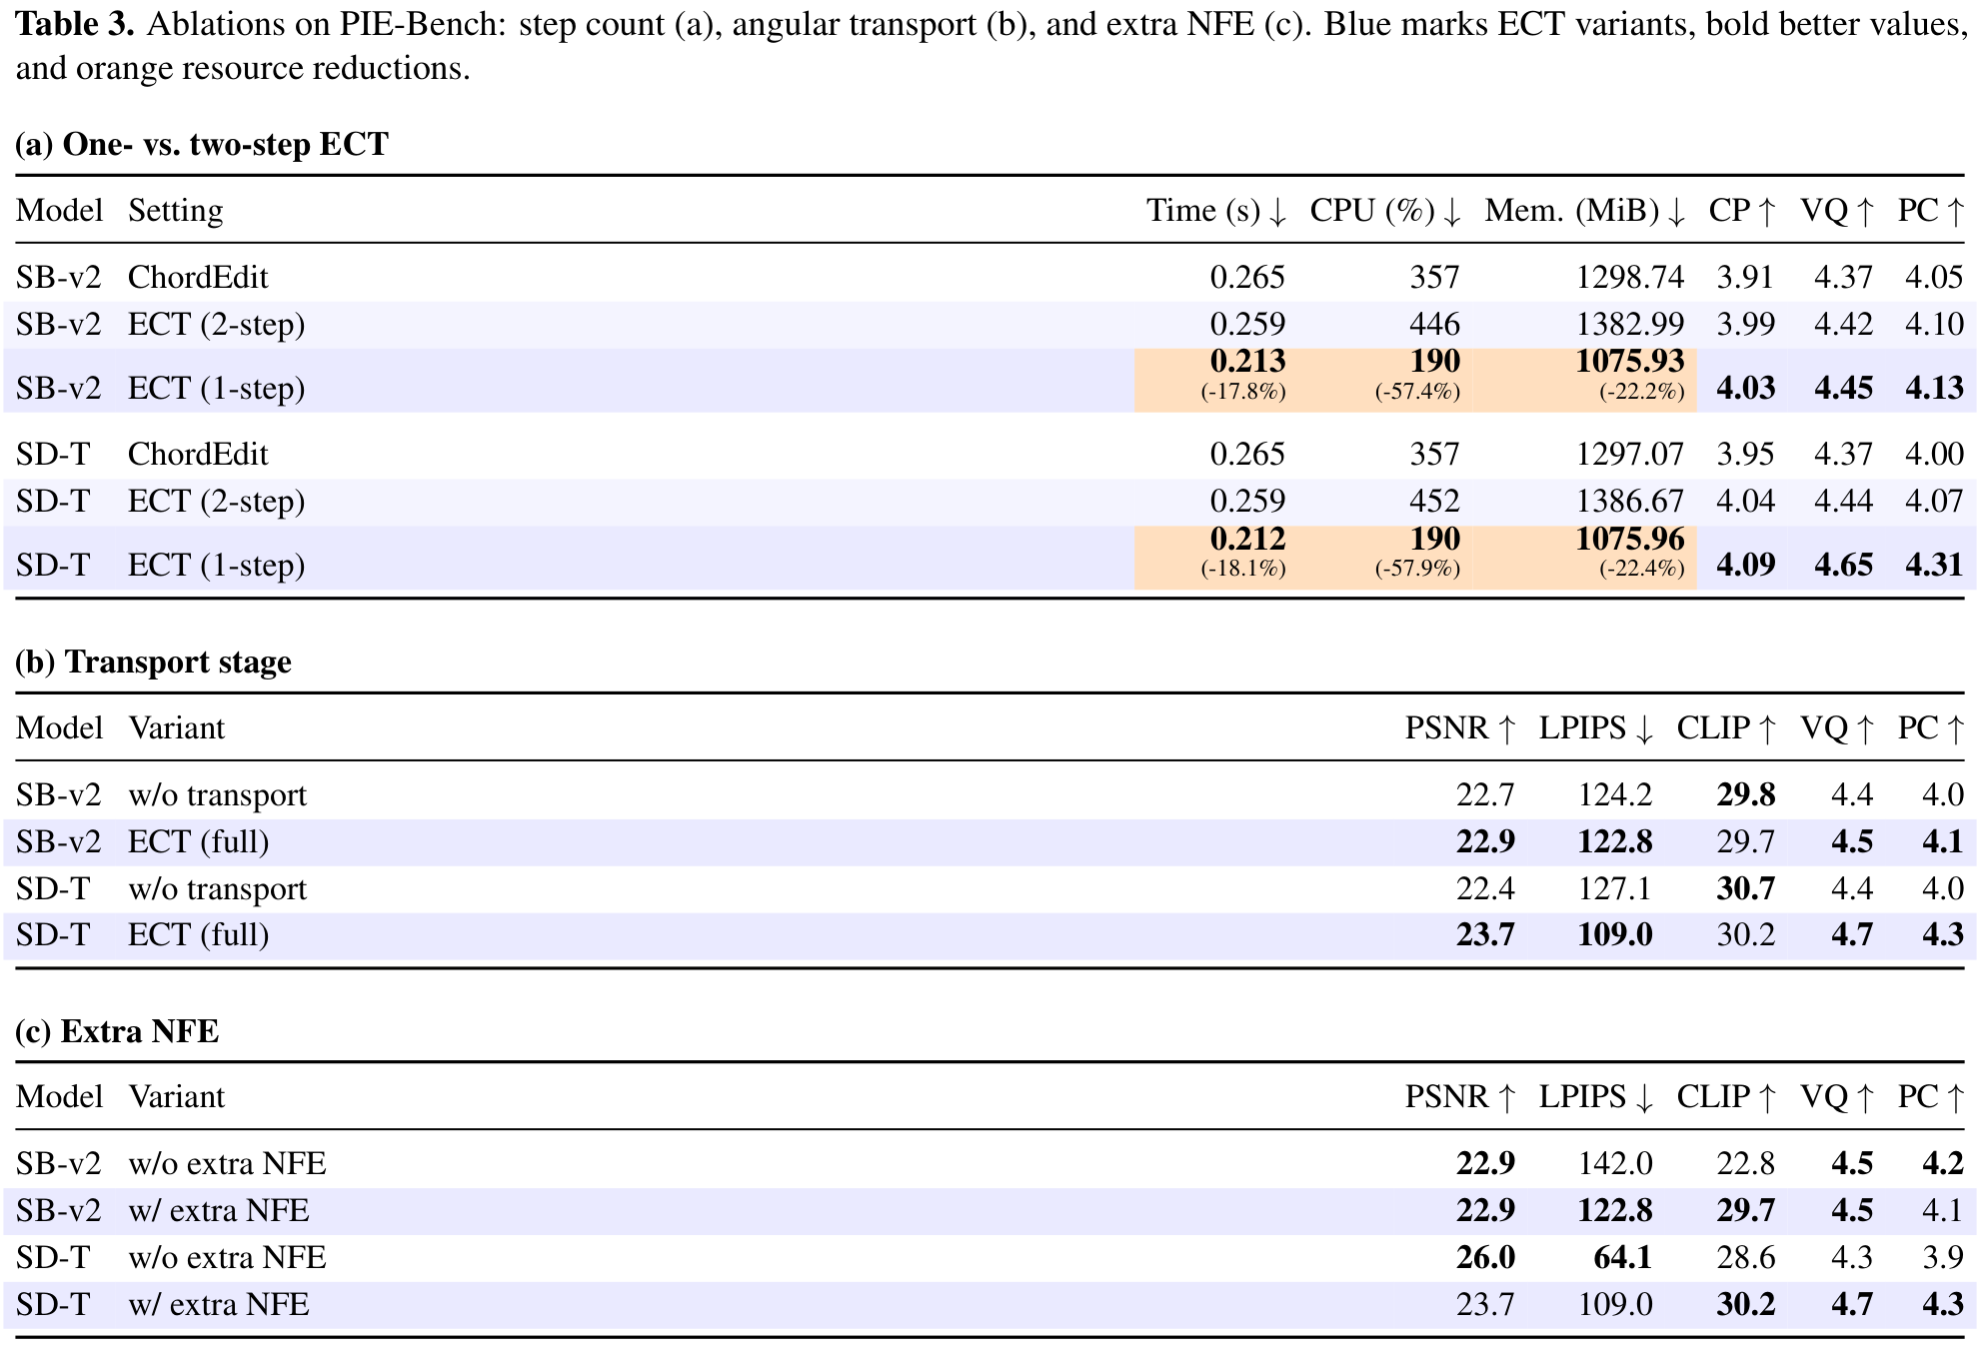The image size is (1979, 1359).
Task: Select the bold time value 0.212
Action: click(x=1247, y=539)
